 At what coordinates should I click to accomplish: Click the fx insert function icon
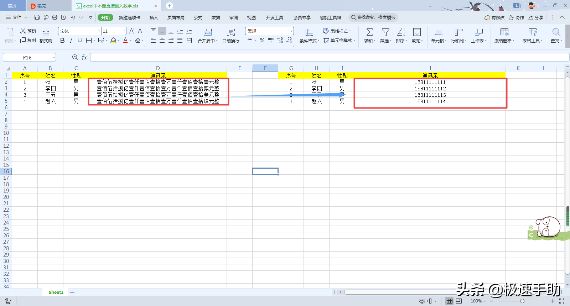pyautogui.click(x=84, y=57)
